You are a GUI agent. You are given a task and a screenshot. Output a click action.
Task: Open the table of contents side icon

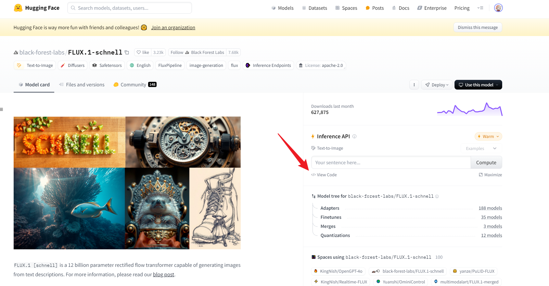click(x=2, y=109)
